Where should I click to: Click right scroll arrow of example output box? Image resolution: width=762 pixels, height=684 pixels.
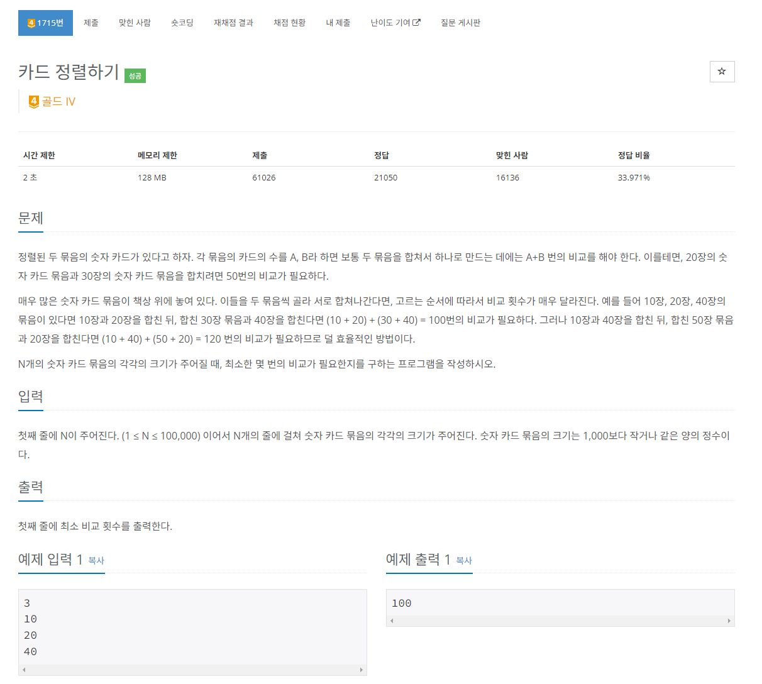pyautogui.click(x=729, y=621)
